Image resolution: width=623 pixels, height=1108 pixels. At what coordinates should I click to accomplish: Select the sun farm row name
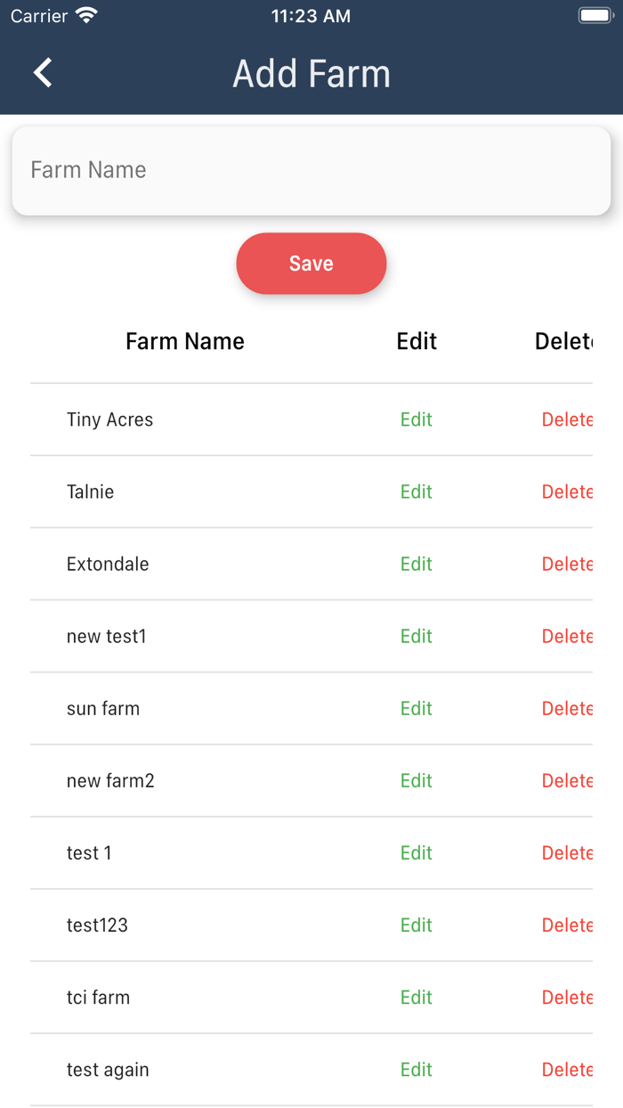click(103, 708)
